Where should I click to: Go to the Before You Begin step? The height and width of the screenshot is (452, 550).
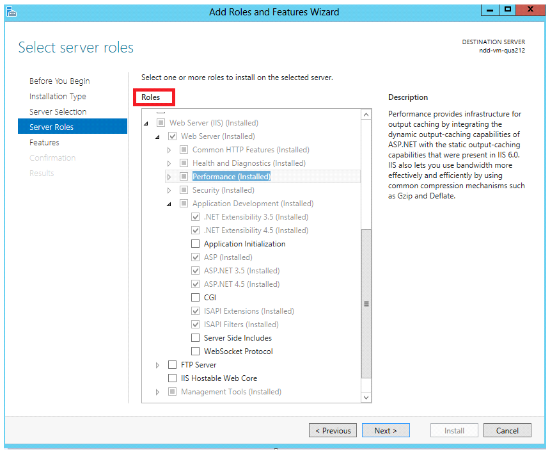59,81
